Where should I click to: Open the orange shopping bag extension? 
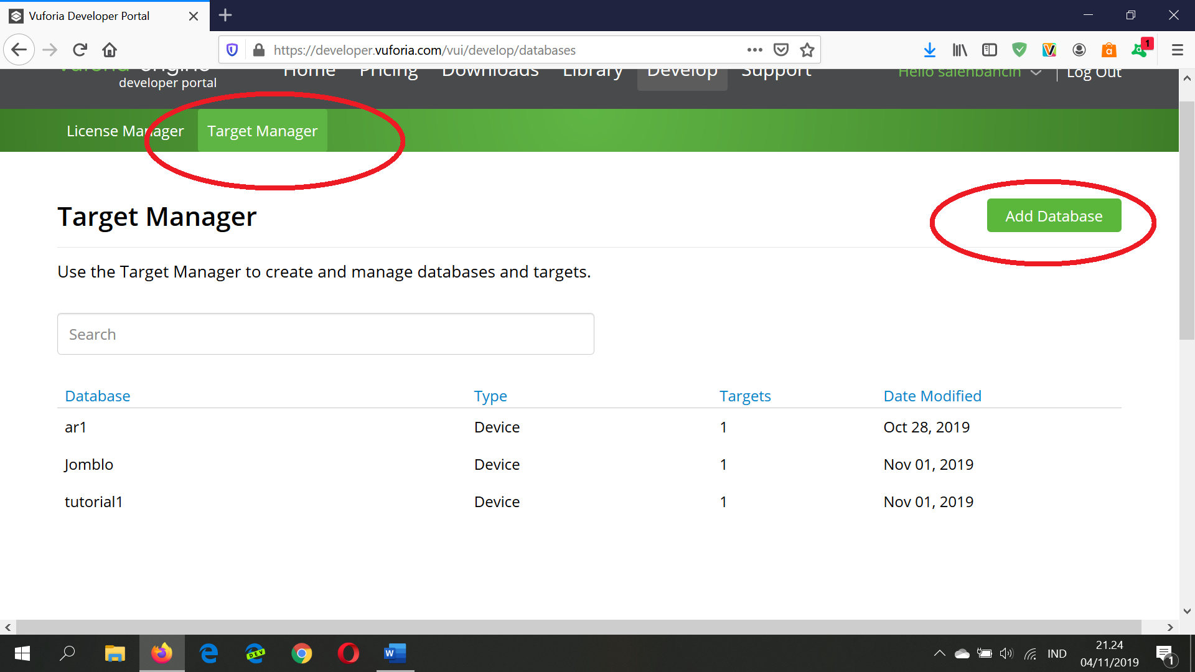1109,50
